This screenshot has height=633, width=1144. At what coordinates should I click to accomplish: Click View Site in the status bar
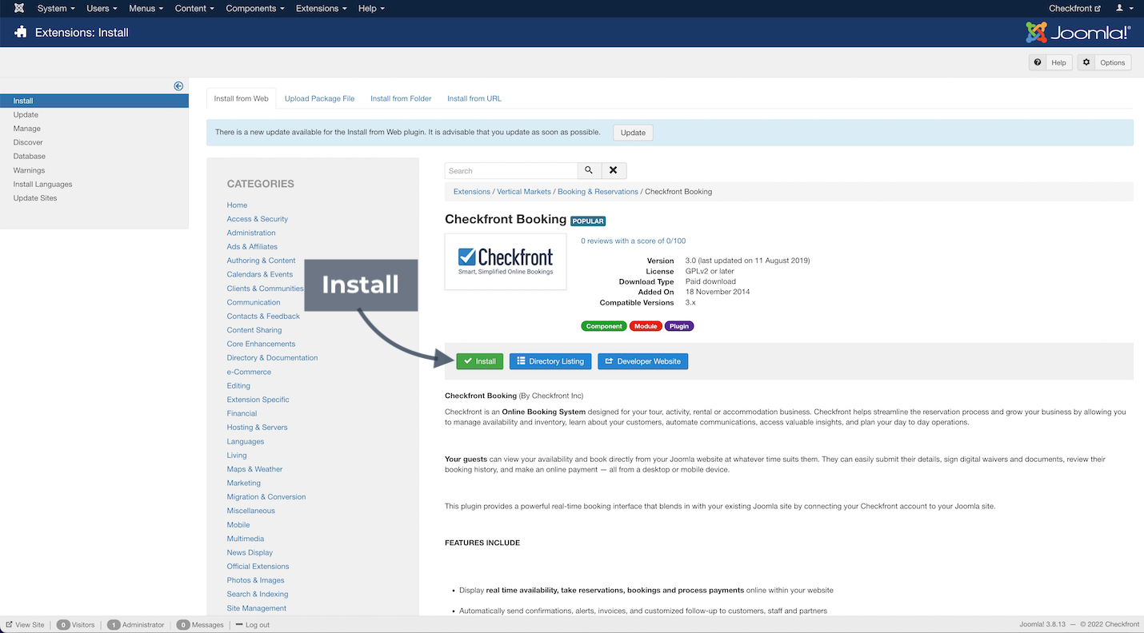(x=25, y=625)
